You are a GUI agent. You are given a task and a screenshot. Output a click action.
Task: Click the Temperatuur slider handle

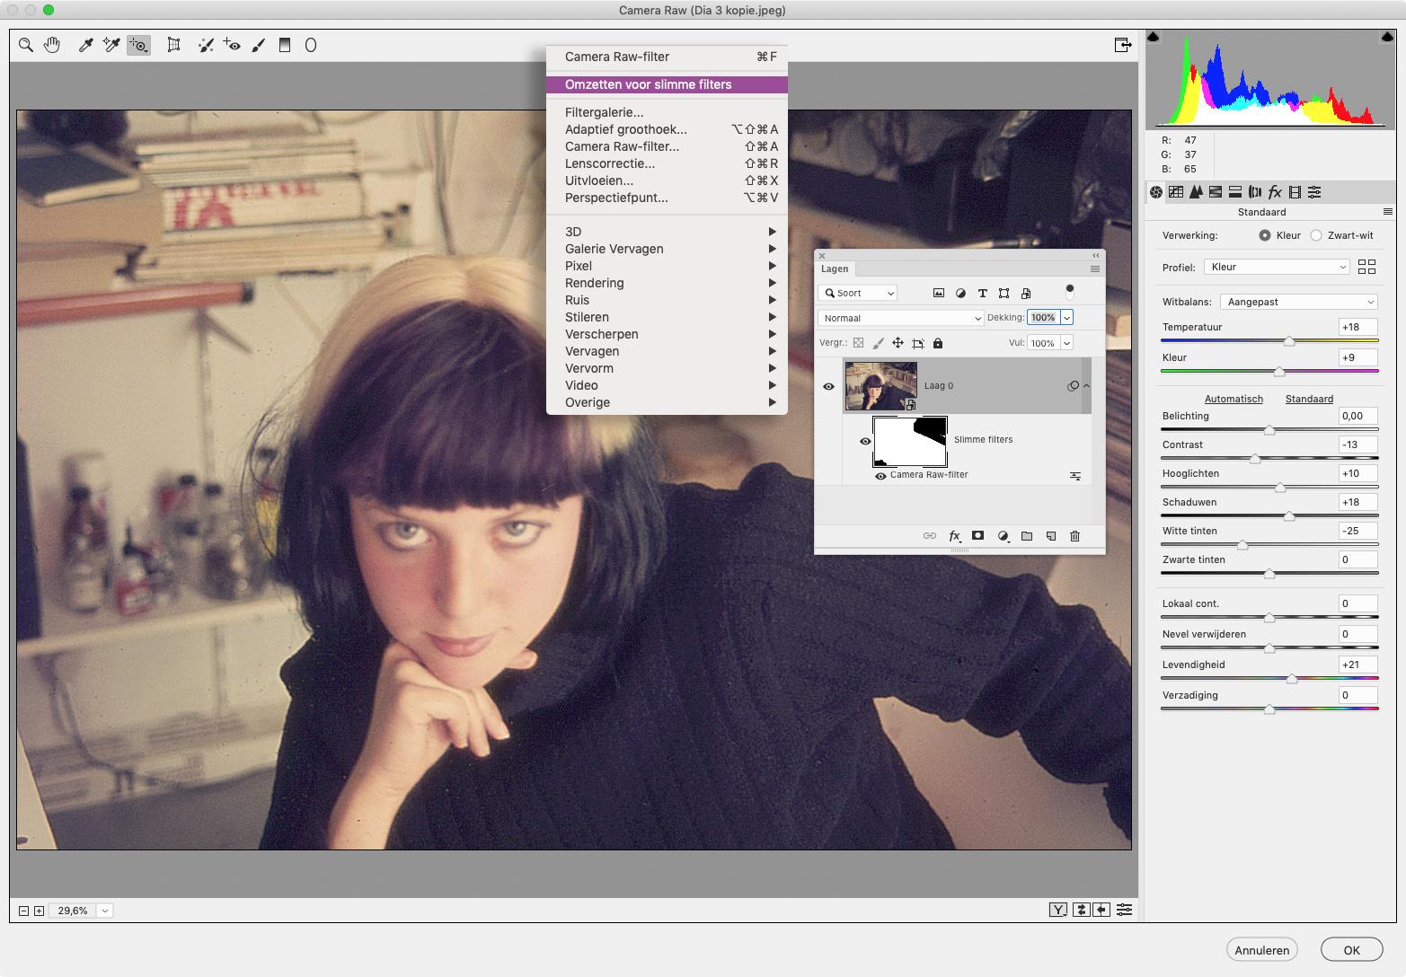pyautogui.click(x=1289, y=341)
